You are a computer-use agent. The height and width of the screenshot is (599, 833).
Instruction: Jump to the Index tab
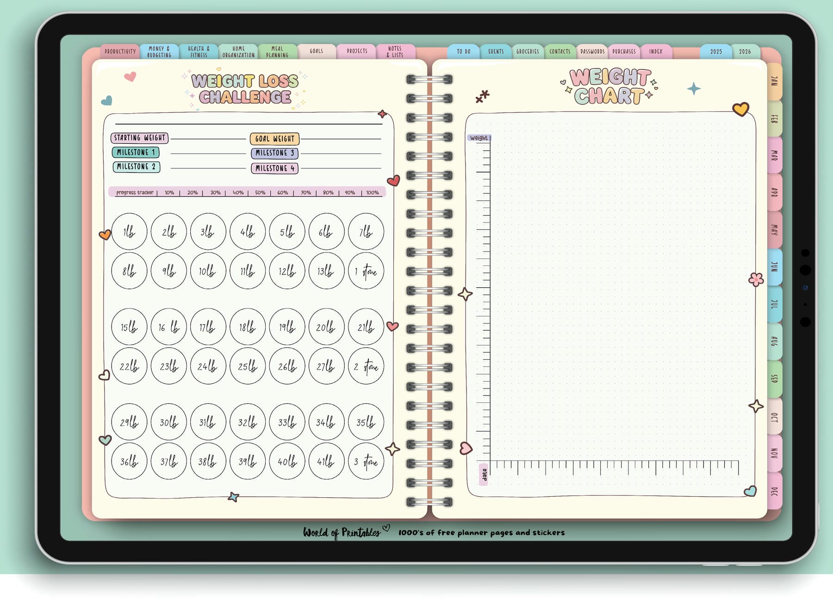pyautogui.click(x=656, y=51)
